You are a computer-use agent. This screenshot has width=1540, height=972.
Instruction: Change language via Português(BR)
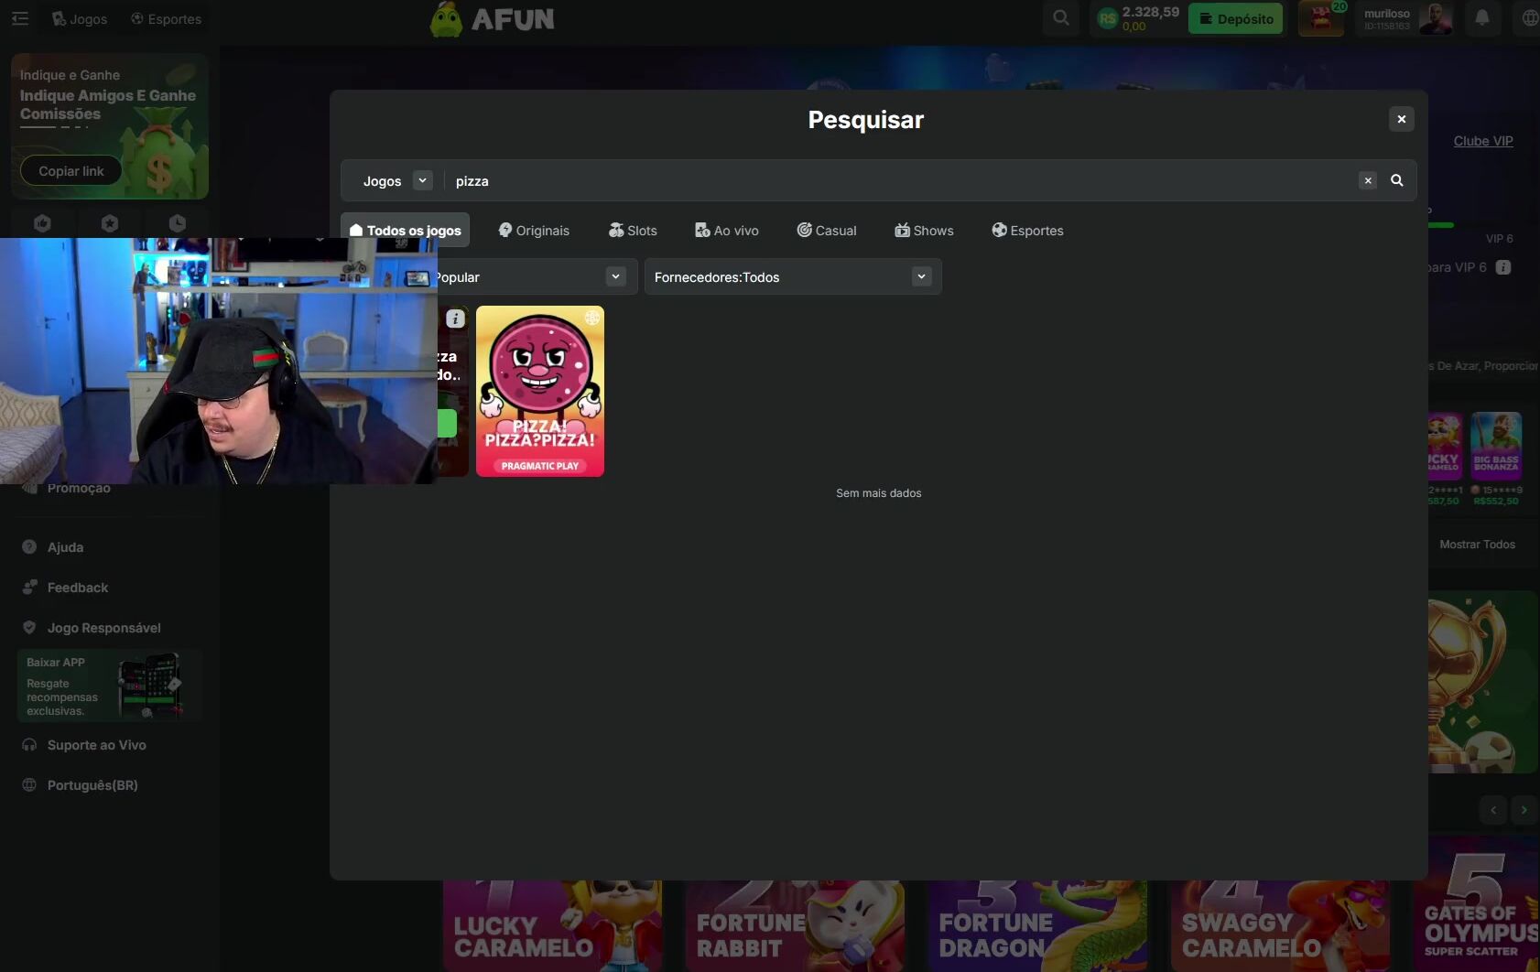(92, 784)
